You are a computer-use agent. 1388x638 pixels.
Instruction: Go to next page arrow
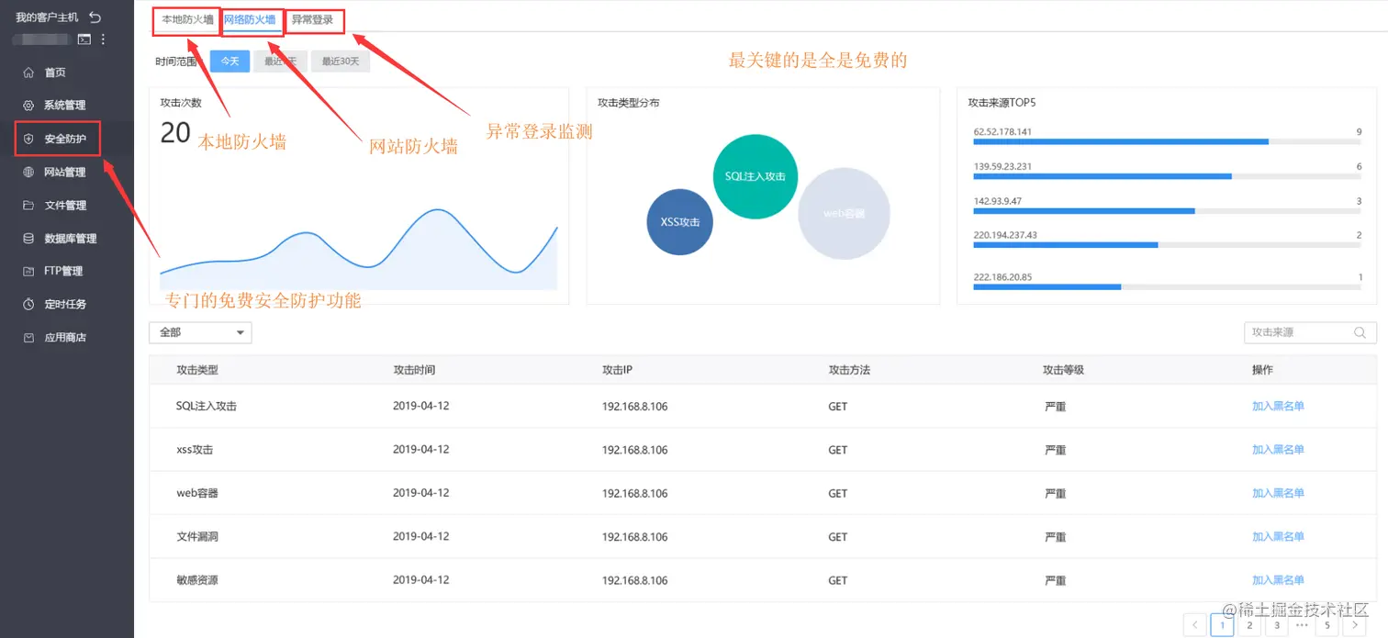pos(1354,625)
